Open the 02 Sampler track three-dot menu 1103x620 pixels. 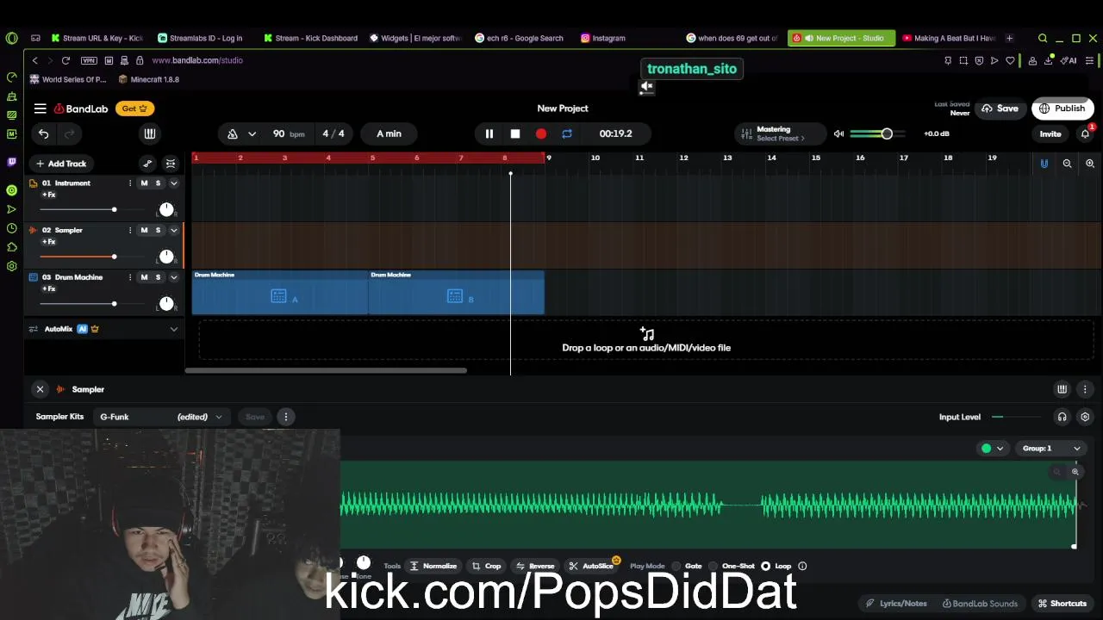pyautogui.click(x=130, y=230)
